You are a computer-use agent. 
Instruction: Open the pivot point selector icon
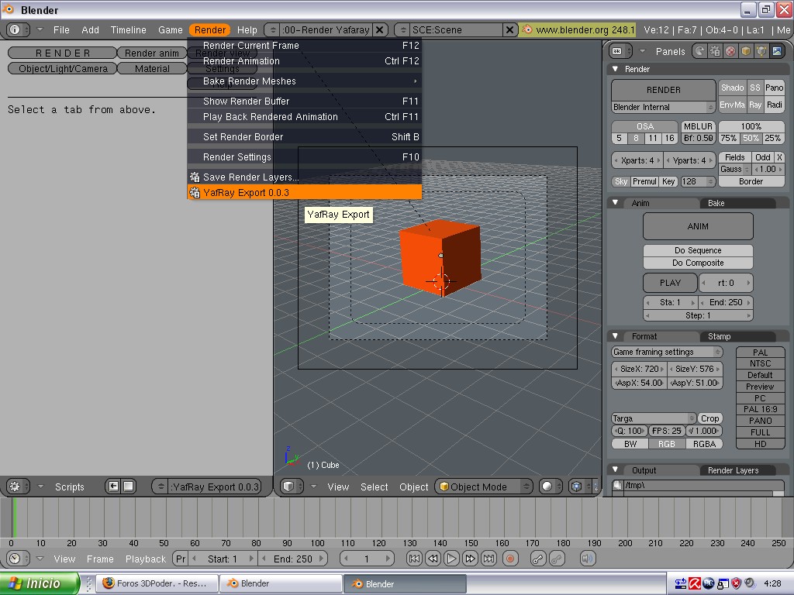pos(580,487)
